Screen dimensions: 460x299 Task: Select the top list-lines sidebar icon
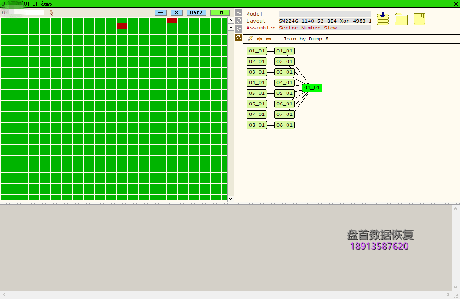(239, 12)
